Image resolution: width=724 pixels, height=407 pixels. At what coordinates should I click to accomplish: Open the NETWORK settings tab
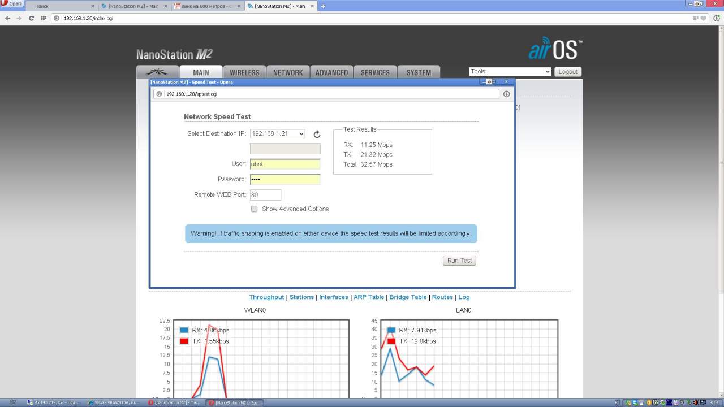coord(288,72)
